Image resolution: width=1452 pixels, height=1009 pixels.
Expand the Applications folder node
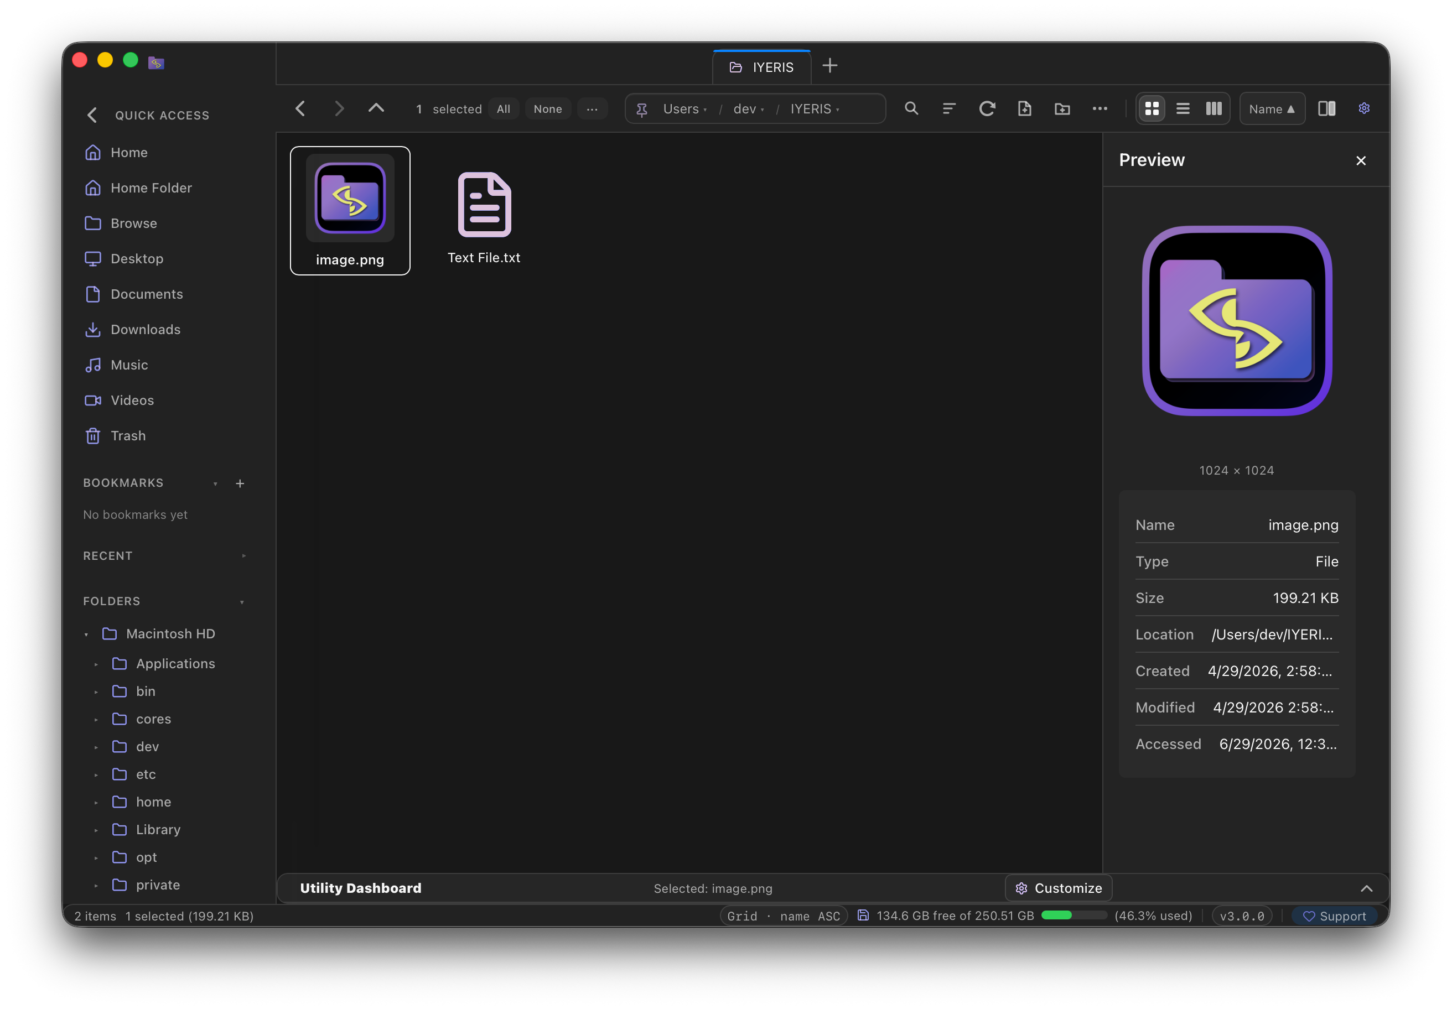click(x=96, y=664)
